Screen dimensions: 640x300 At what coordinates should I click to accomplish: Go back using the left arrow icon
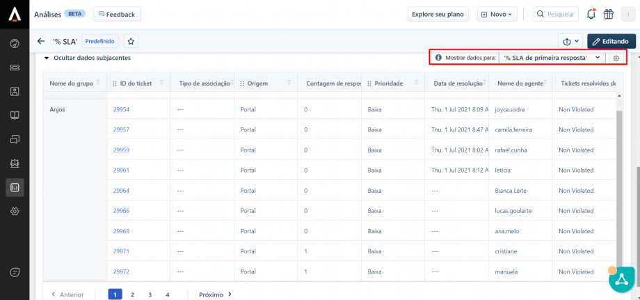pyautogui.click(x=41, y=41)
